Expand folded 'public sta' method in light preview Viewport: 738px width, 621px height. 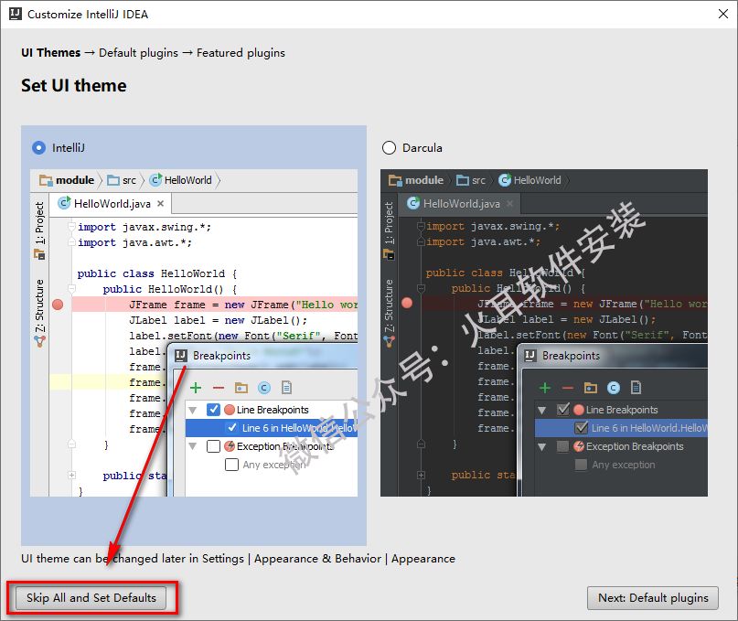tap(71, 475)
